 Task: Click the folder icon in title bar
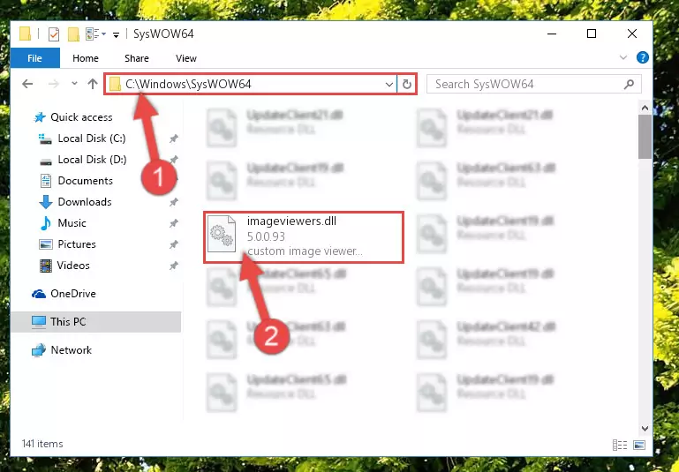[25, 34]
